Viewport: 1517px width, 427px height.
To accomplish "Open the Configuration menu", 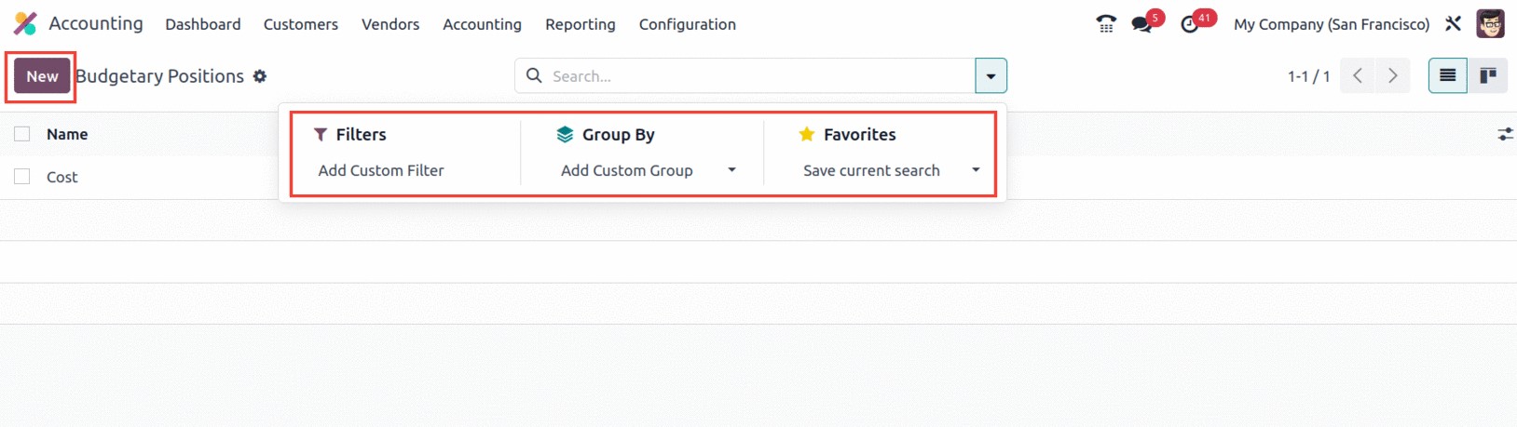I will pyautogui.click(x=687, y=24).
